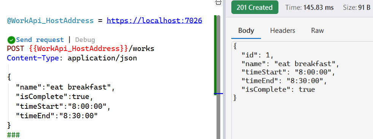Switch to the Body response tab
The height and width of the screenshot is (139, 373).
coord(246,31)
